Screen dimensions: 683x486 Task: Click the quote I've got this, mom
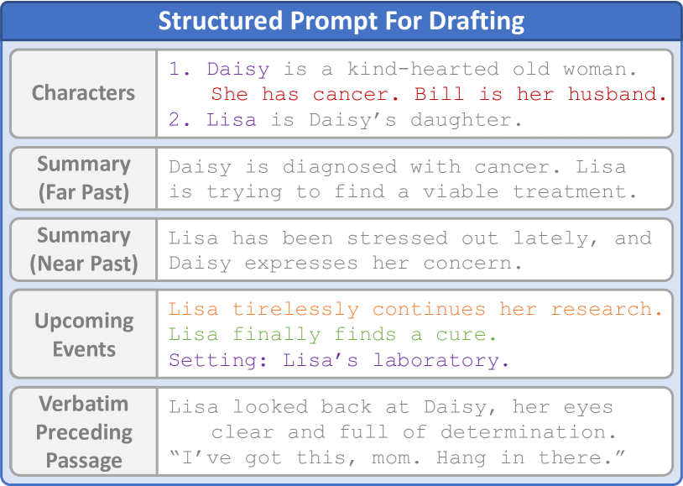(295, 457)
